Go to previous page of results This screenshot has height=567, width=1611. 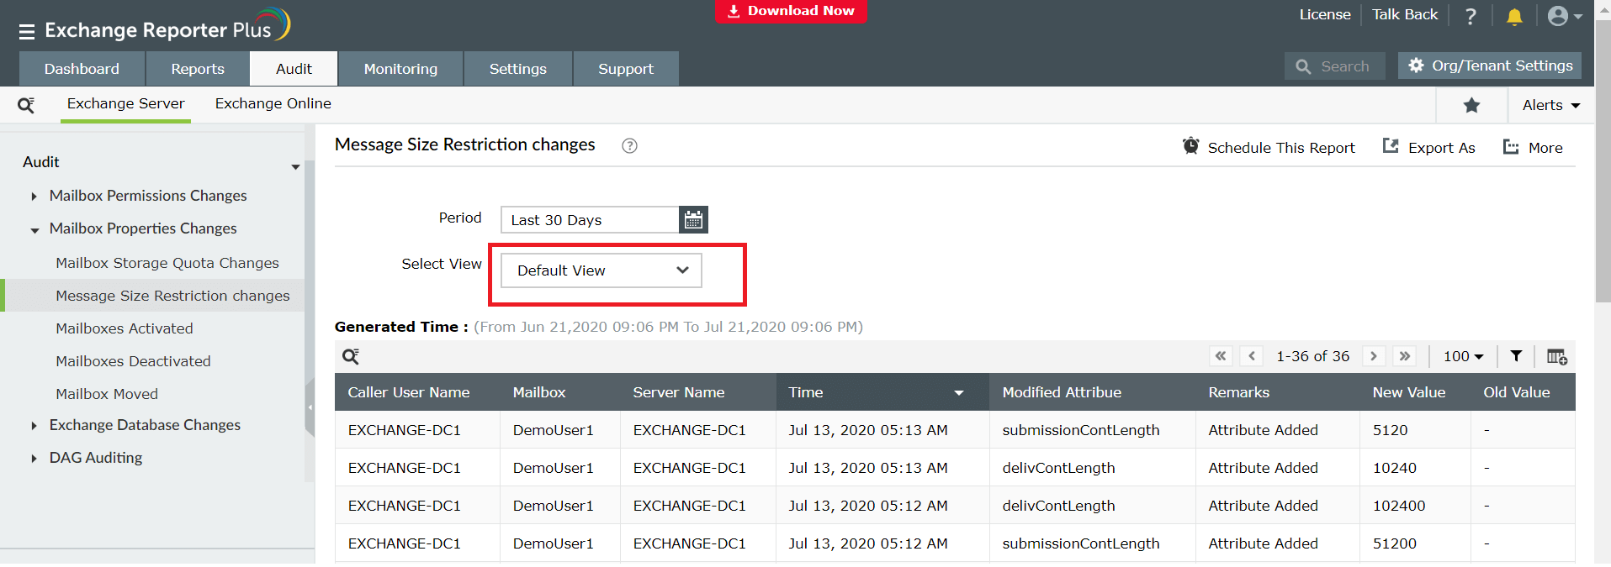(x=1252, y=356)
